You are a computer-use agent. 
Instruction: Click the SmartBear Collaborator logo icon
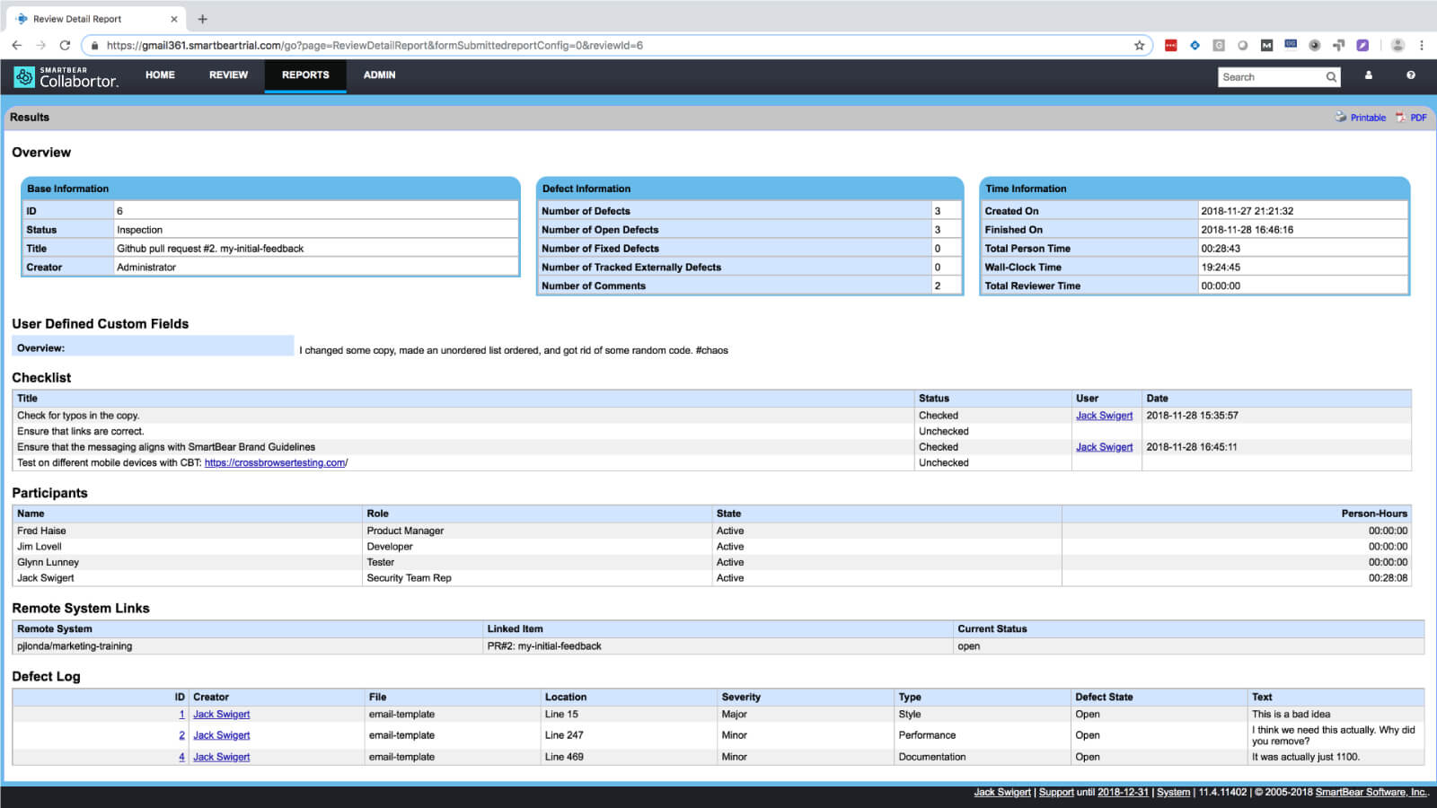[x=24, y=76]
